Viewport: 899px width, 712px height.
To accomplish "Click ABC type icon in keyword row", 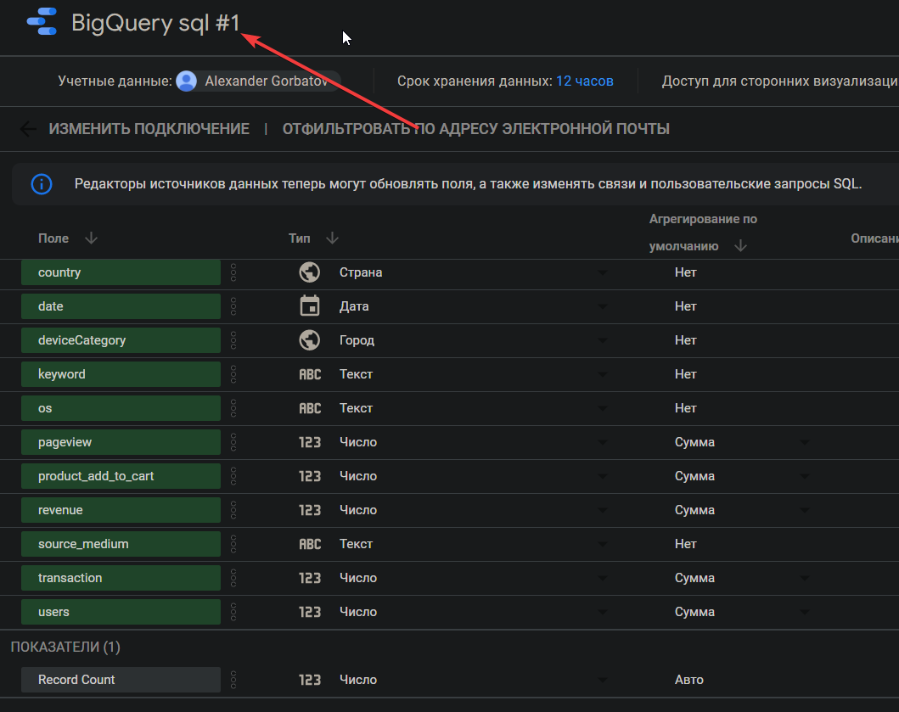I will click(x=310, y=374).
